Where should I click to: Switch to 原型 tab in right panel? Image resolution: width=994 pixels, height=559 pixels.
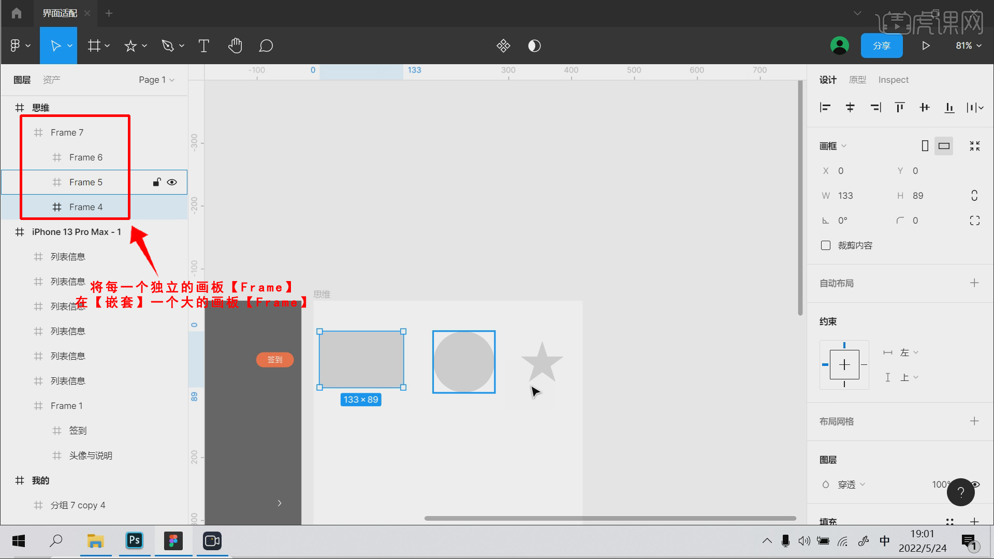859,80
